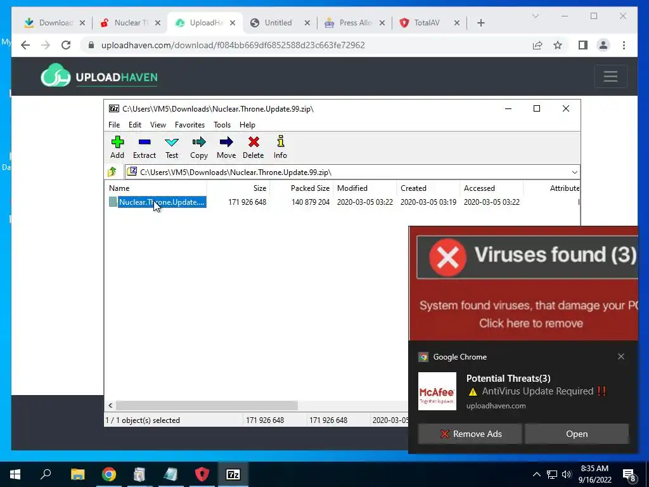
Task: Toggle Chrome side panel
Action: (583, 45)
